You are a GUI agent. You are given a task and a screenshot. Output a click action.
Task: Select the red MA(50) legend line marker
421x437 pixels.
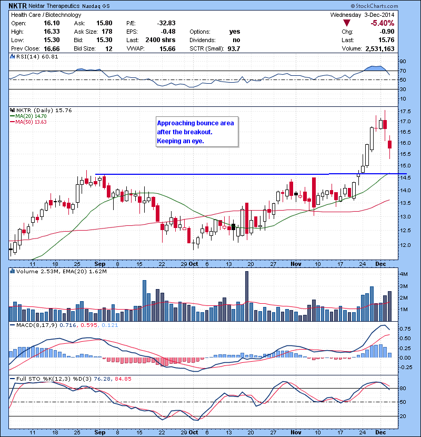[x=13, y=122]
